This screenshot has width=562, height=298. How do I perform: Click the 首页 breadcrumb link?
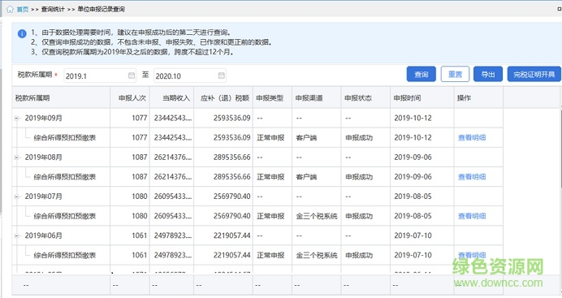click(x=22, y=9)
